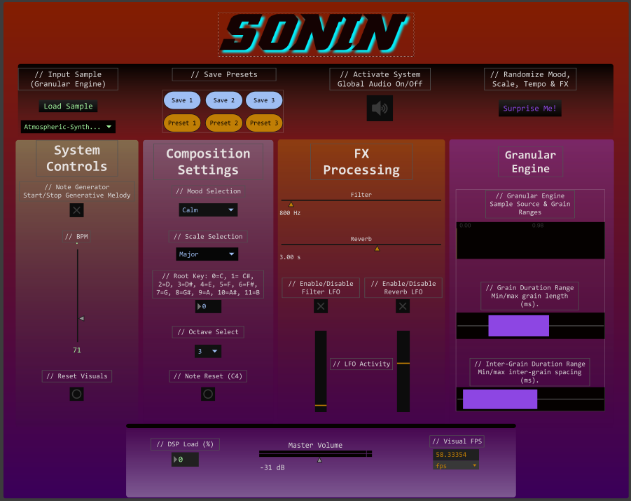Click the Note Reset (C4) round button
The height and width of the screenshot is (501, 631).
coord(208,394)
